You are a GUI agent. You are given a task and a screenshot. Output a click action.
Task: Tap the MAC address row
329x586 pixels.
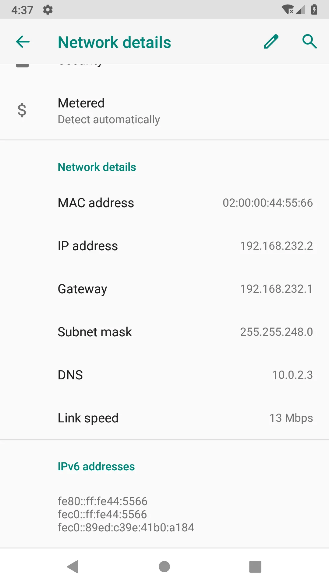[164, 203]
